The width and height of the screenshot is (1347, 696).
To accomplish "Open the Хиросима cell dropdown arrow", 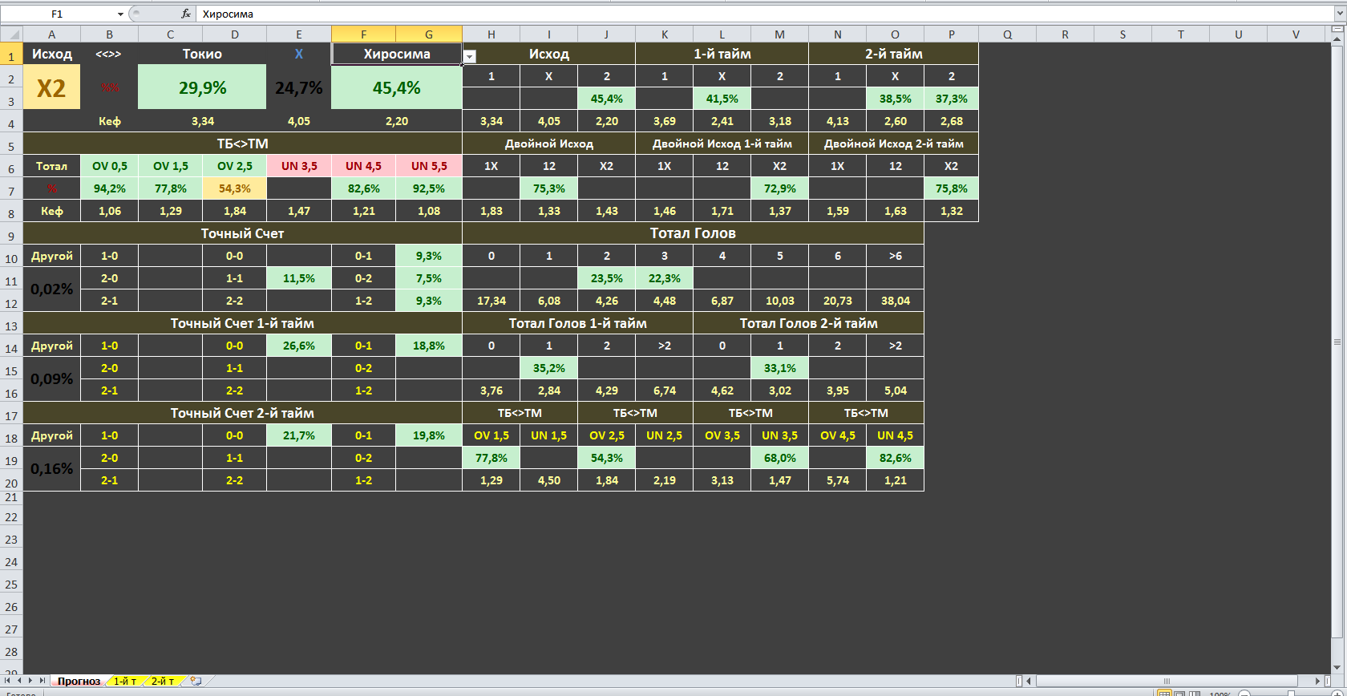I will tap(470, 57).
